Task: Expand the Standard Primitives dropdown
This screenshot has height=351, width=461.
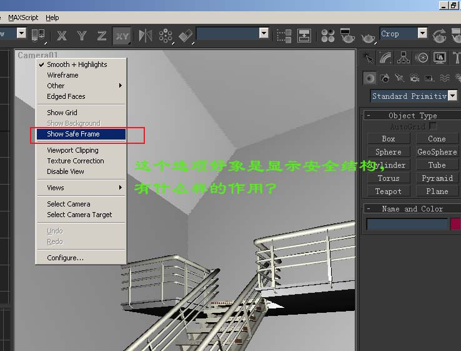Action: coord(452,96)
